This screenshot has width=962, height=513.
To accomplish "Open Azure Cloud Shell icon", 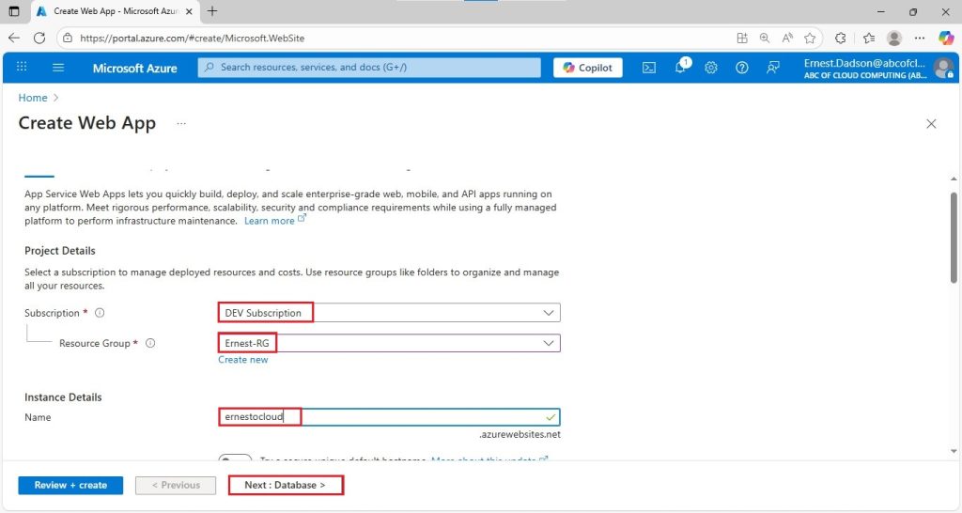I will pos(648,68).
